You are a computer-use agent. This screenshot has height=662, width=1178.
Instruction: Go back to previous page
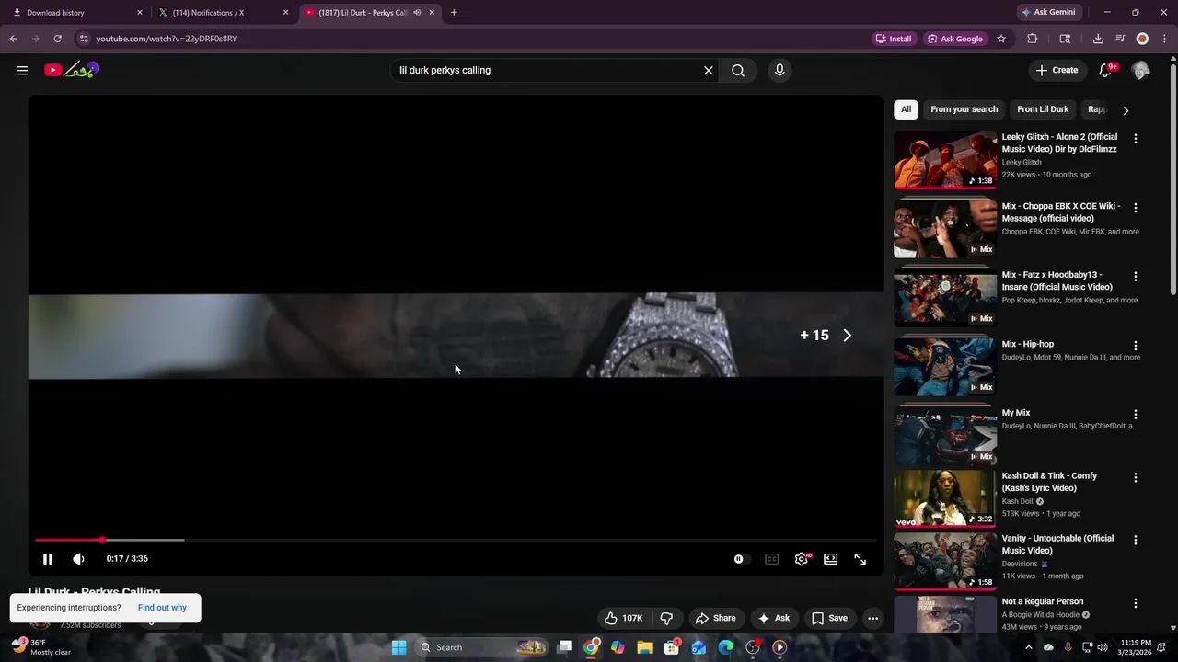point(13,39)
